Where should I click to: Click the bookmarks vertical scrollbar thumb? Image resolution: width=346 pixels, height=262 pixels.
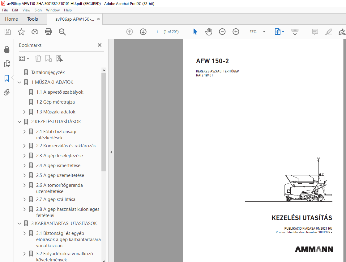click(x=104, y=122)
